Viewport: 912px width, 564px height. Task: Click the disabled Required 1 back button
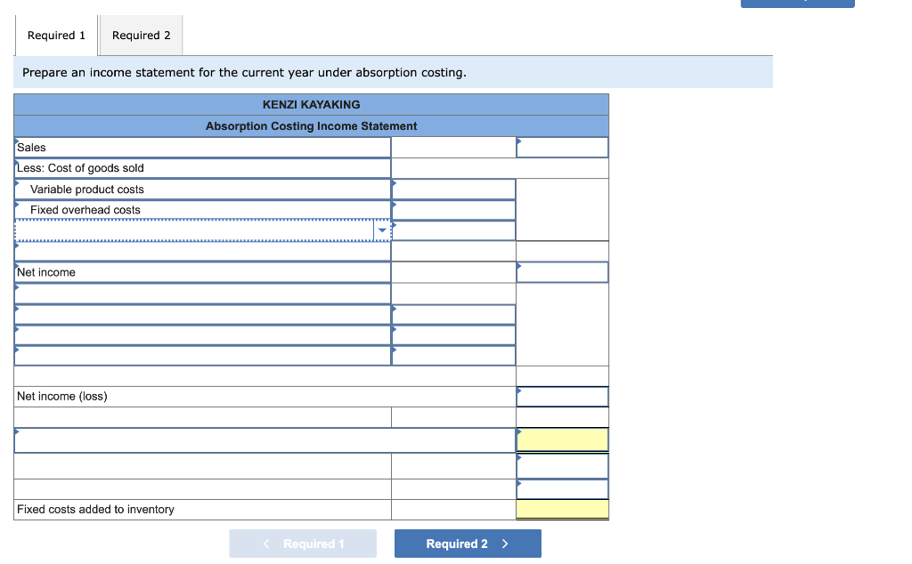click(x=303, y=543)
